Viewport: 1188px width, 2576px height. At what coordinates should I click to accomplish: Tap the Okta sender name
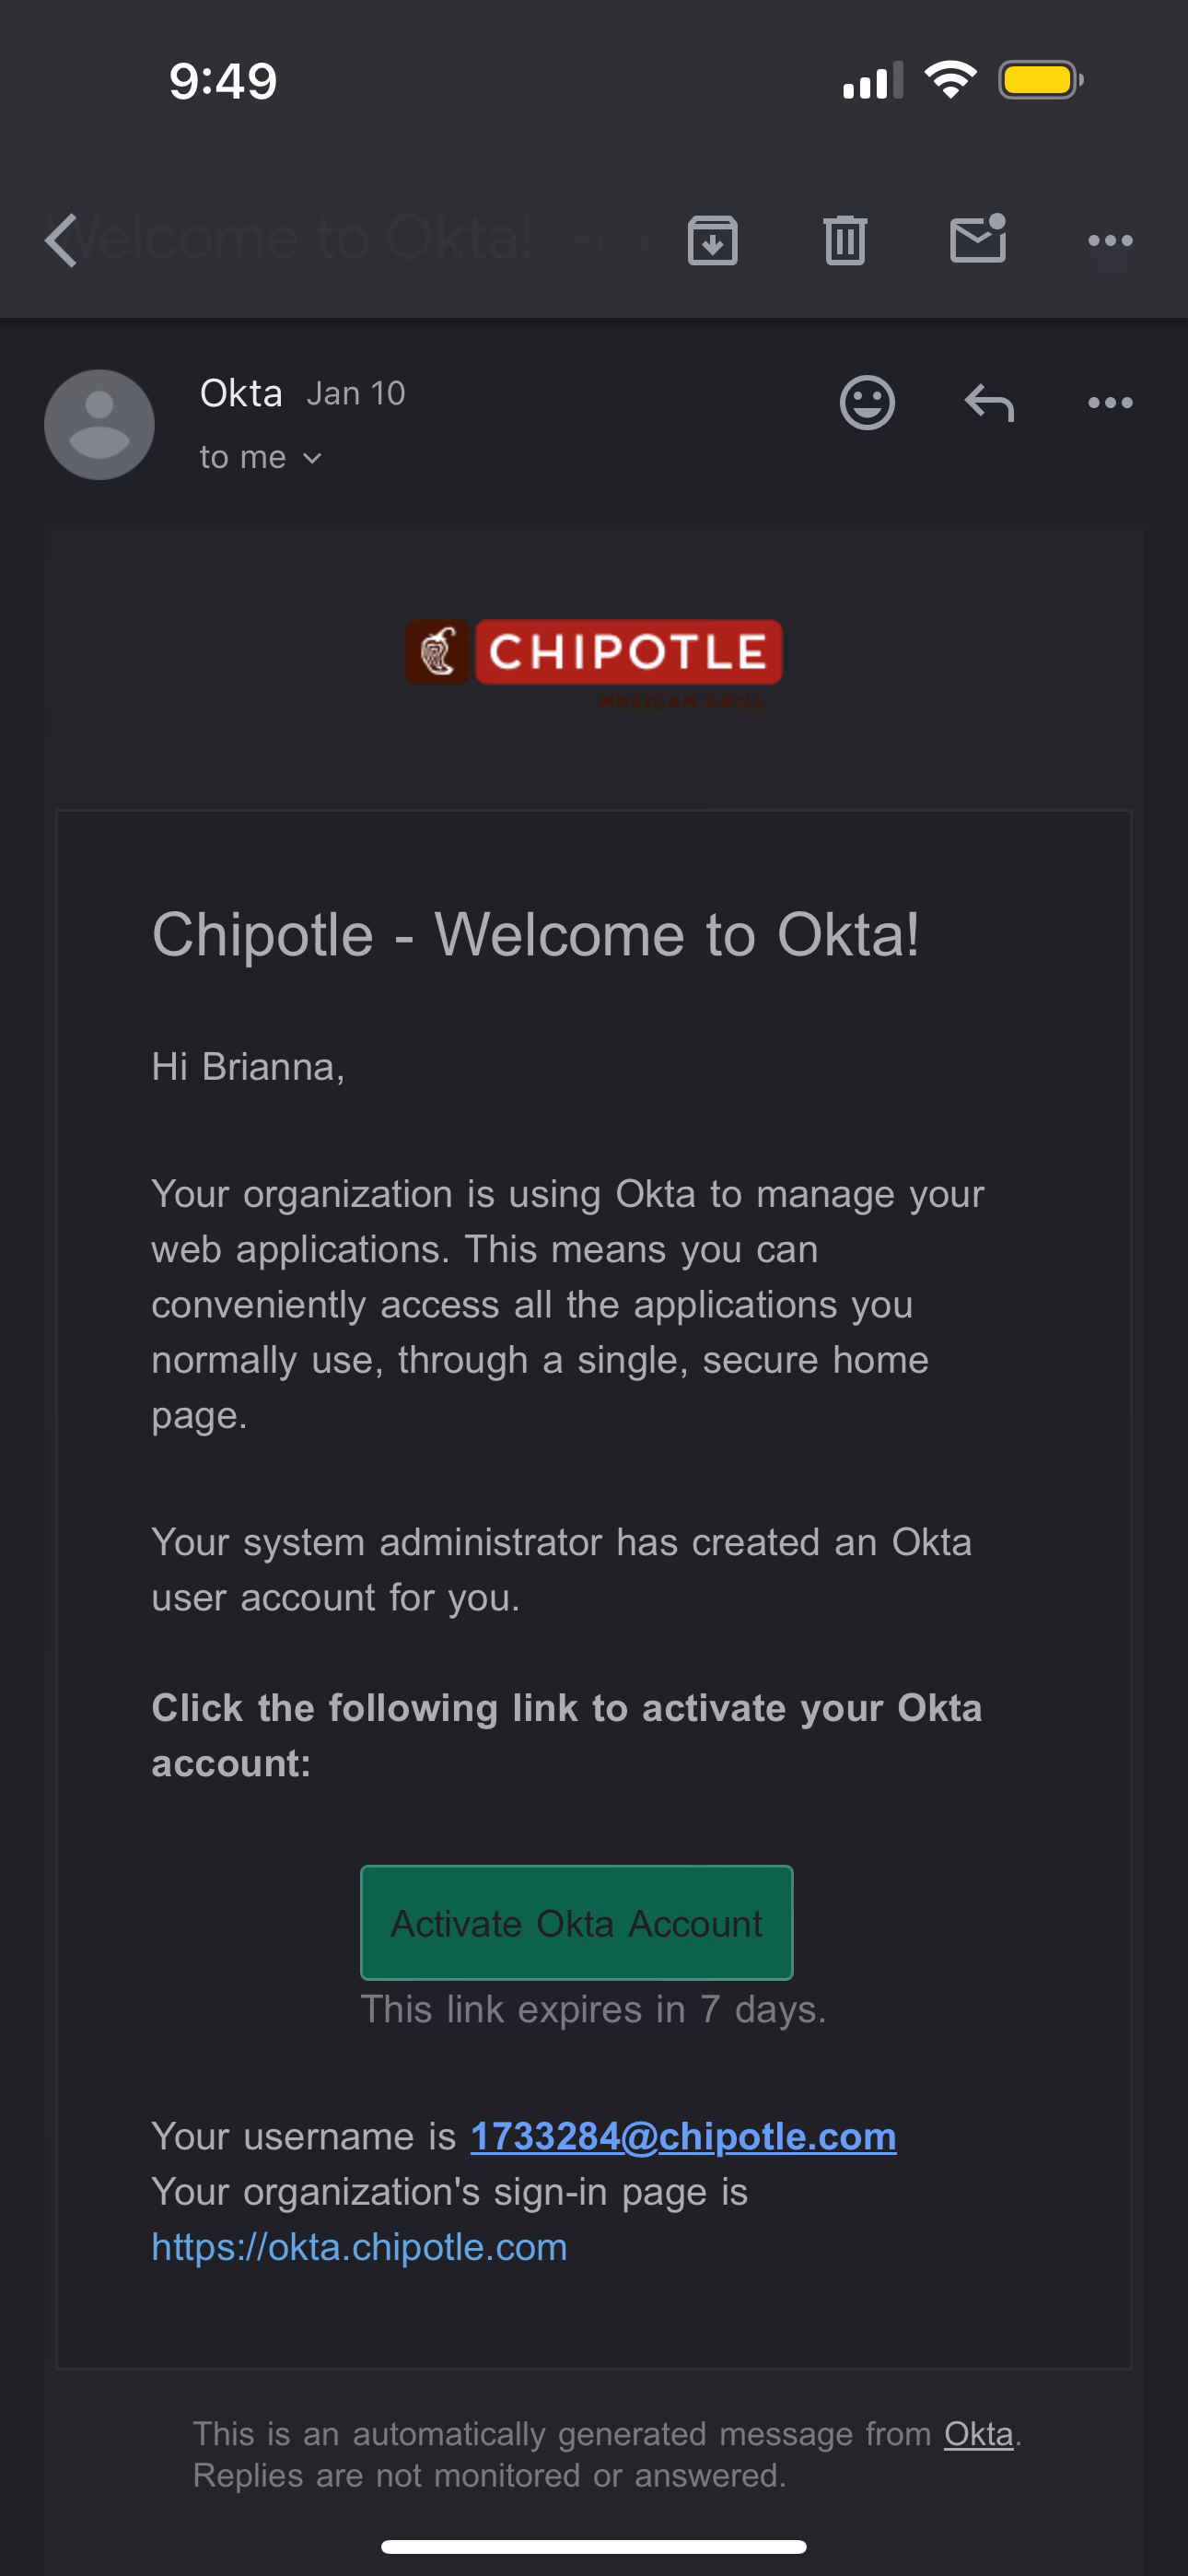tap(241, 393)
